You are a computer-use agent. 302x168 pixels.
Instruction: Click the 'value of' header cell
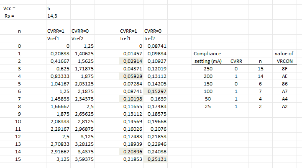(285, 54)
